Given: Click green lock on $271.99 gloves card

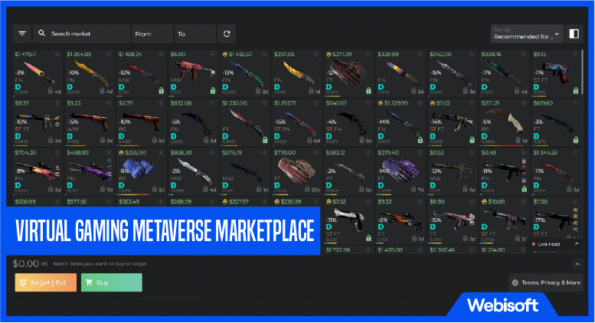Looking at the screenshot, I should 368,90.
